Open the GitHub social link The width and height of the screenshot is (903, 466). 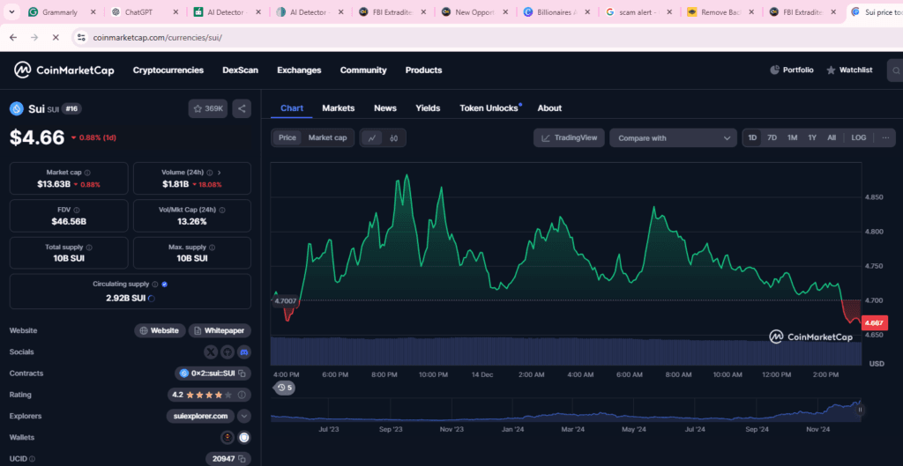pyautogui.click(x=228, y=351)
